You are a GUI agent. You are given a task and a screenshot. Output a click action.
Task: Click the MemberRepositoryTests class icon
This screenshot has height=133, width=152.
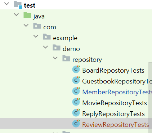click(x=76, y=91)
